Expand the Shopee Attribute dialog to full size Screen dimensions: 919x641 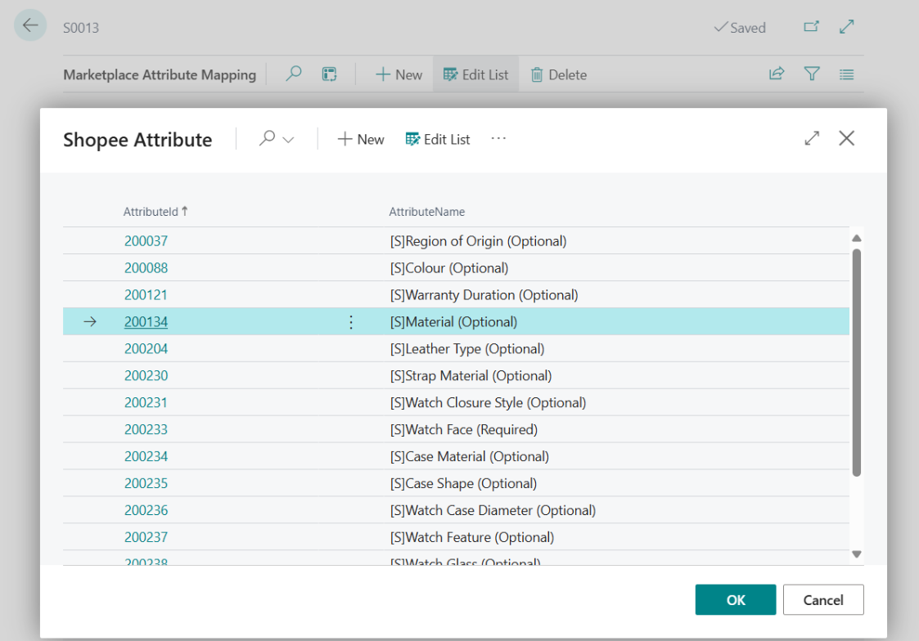[x=812, y=139]
